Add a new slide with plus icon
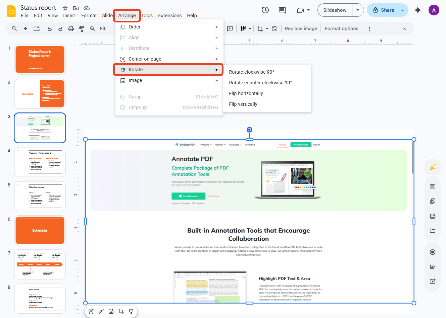Viewport: 446px width, 318px height. coord(26,28)
